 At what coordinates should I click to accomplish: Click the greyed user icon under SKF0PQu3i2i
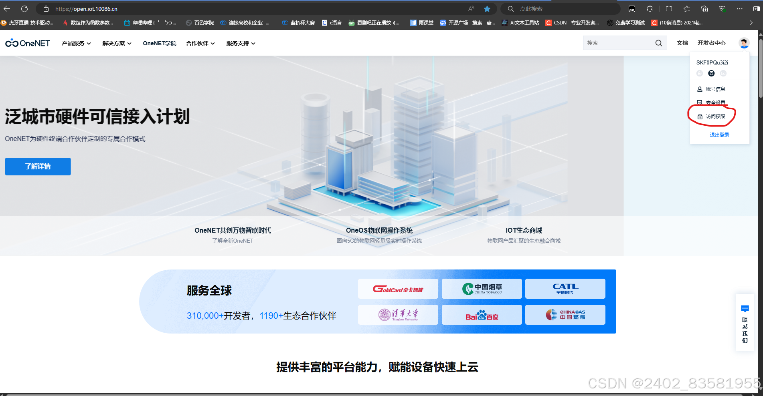[700, 73]
